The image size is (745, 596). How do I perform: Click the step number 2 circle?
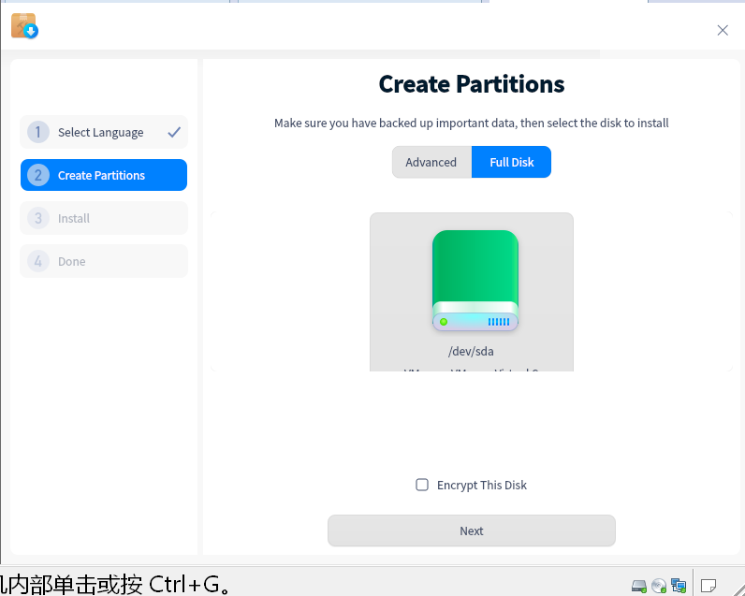click(x=38, y=175)
